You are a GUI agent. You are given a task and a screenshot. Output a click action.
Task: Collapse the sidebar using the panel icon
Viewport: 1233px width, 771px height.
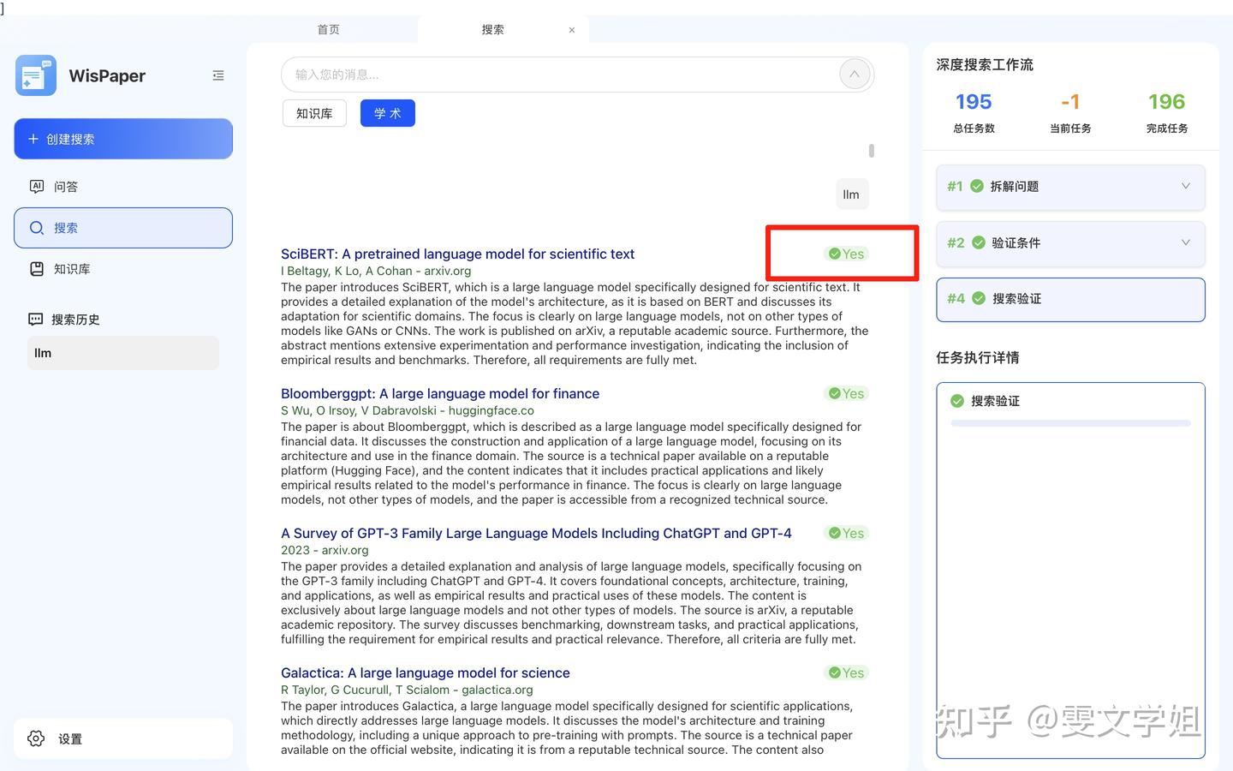(218, 75)
